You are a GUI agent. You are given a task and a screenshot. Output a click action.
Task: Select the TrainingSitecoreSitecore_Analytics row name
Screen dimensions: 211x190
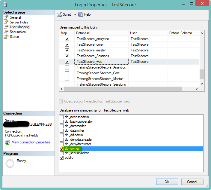[101, 67]
